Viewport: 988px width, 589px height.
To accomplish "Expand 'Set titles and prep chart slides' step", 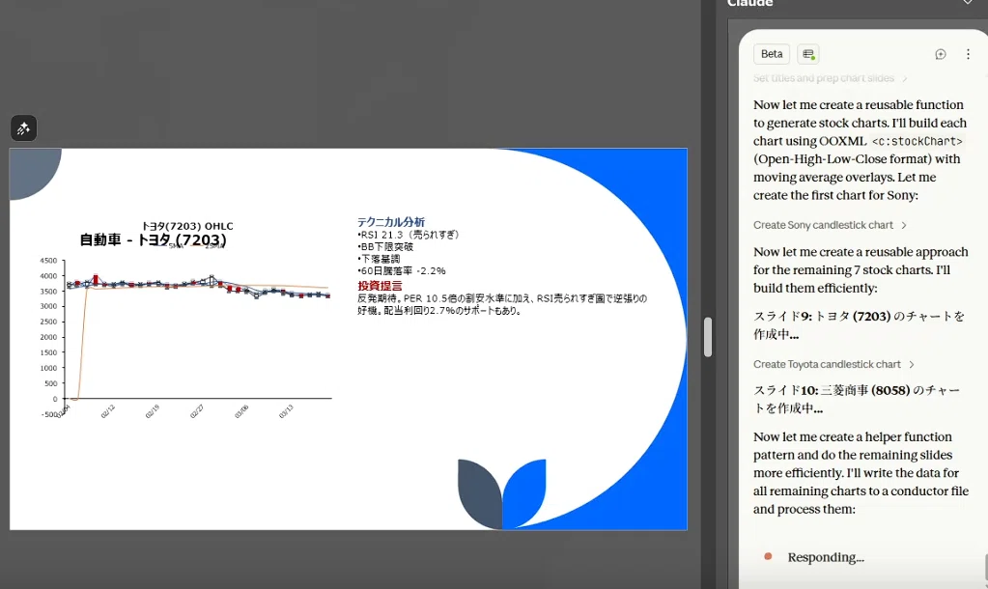I will pyautogui.click(x=830, y=78).
